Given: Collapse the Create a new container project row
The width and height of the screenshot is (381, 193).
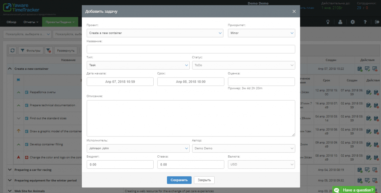Looking at the screenshot, I should coord(9,69).
